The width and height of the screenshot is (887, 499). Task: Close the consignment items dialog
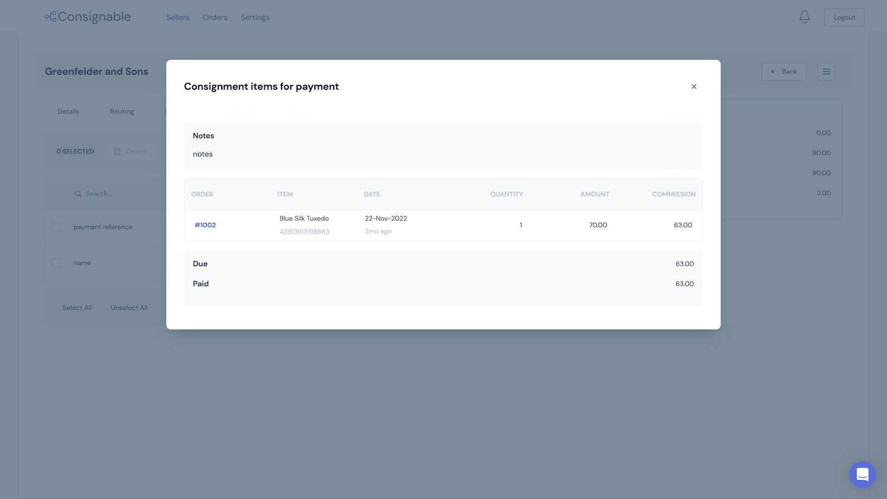coord(694,86)
